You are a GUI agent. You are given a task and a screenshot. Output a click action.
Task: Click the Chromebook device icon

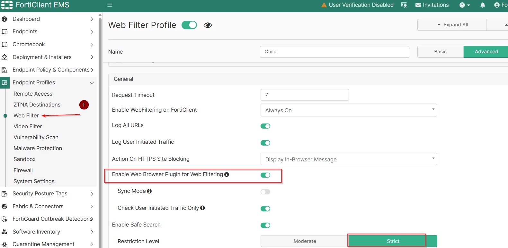[x=4, y=44]
